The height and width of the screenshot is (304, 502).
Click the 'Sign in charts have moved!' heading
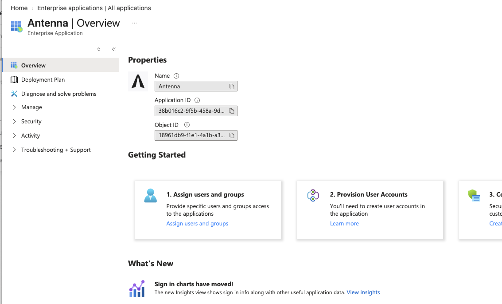click(194, 284)
